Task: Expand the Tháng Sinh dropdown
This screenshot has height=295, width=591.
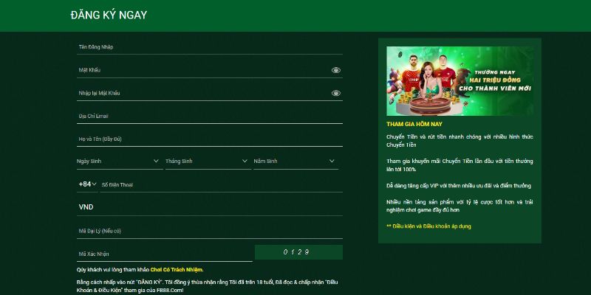Action: click(x=206, y=161)
